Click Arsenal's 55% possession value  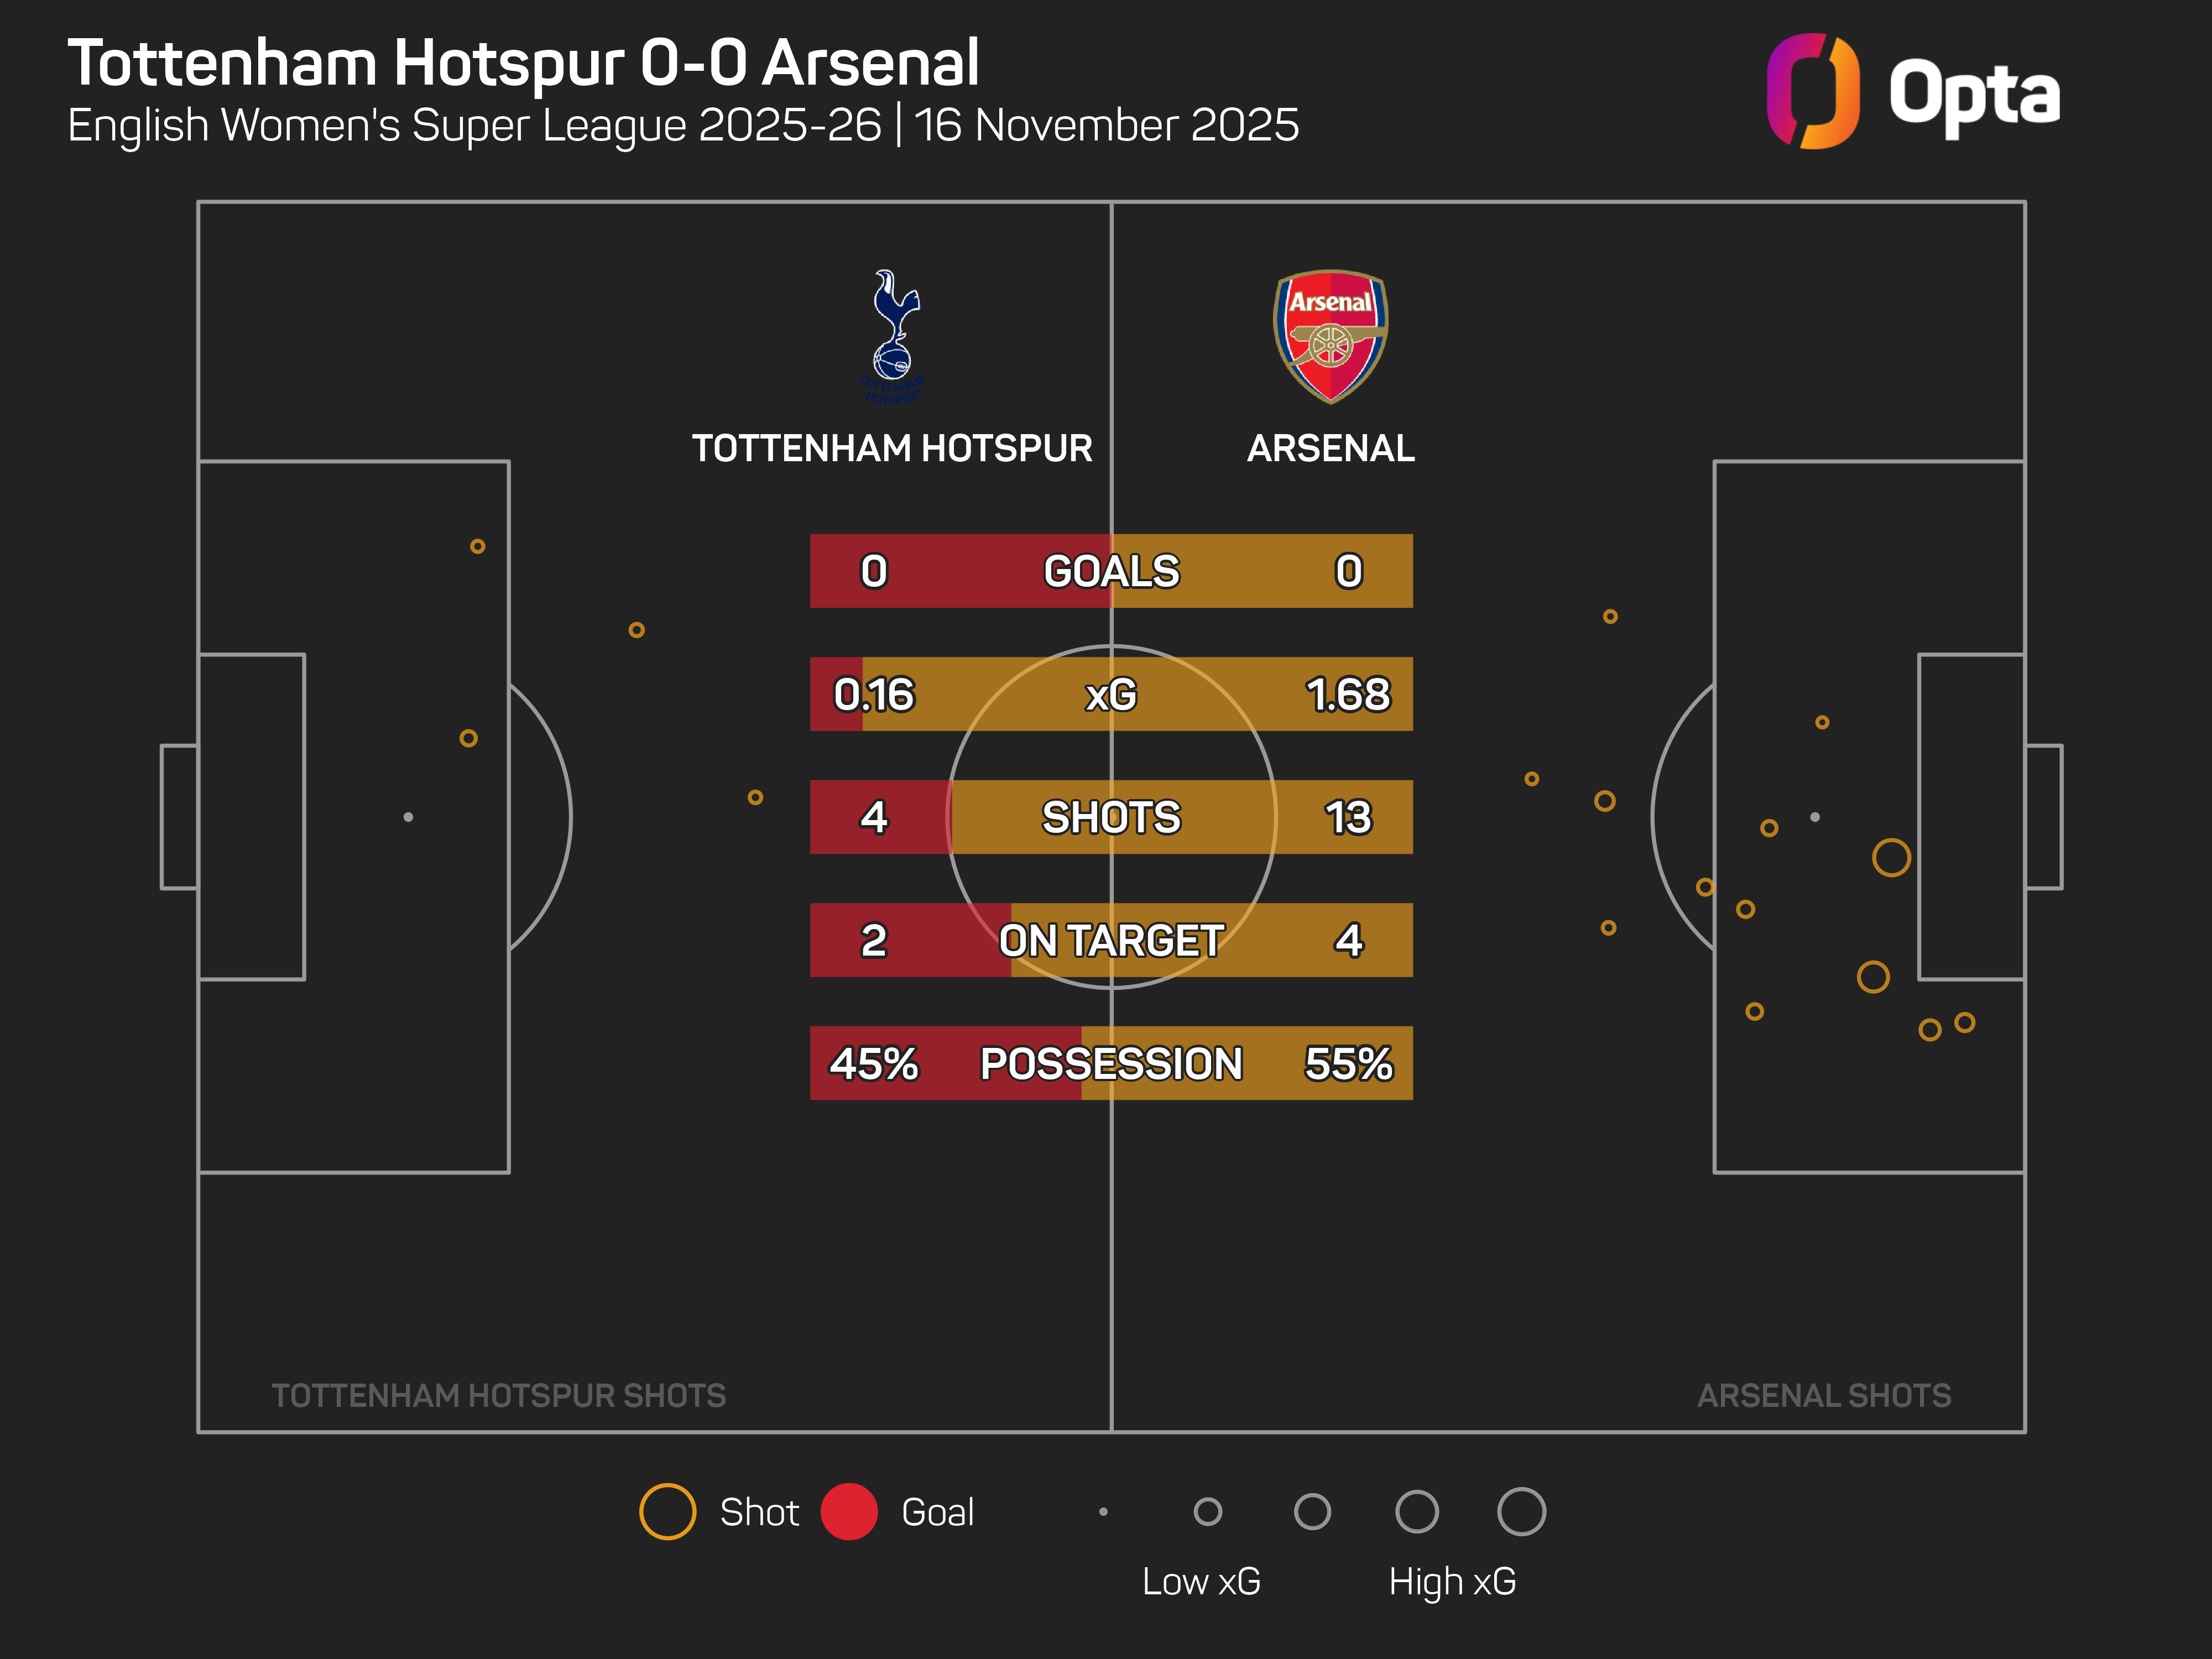1347,1063
